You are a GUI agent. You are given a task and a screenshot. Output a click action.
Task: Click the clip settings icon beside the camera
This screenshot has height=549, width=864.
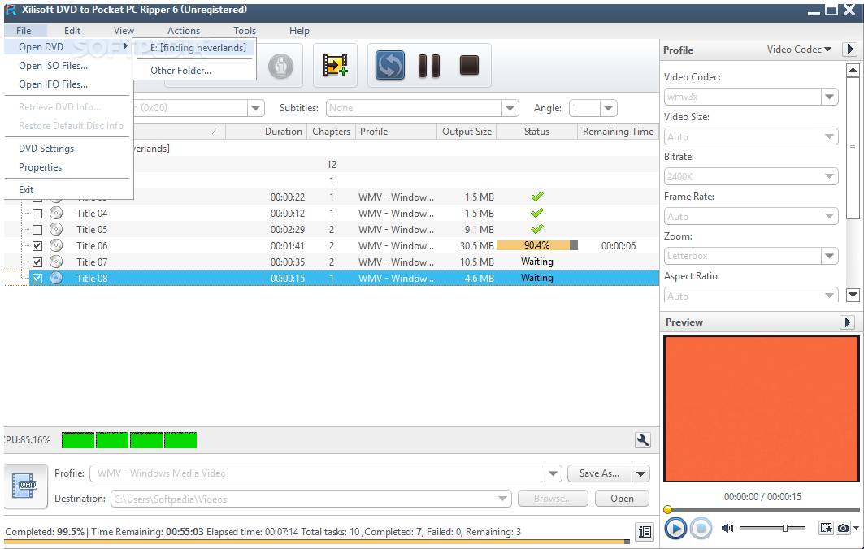pos(826,528)
